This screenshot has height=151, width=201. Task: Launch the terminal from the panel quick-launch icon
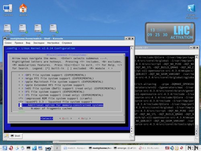(x=29, y=148)
